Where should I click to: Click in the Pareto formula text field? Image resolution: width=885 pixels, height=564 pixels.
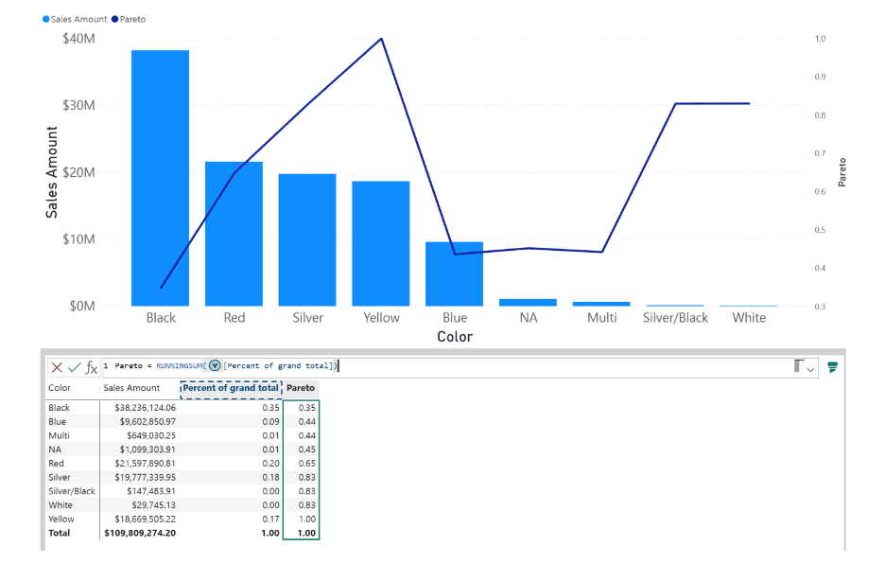(520, 366)
